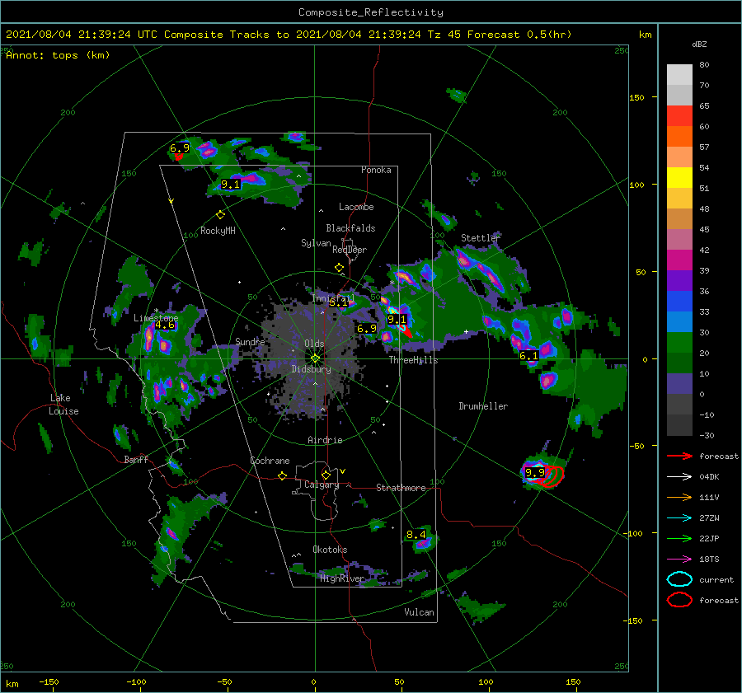Select the Sundre city label
Image resolution: width=742 pixels, height=693 pixels.
(x=250, y=341)
